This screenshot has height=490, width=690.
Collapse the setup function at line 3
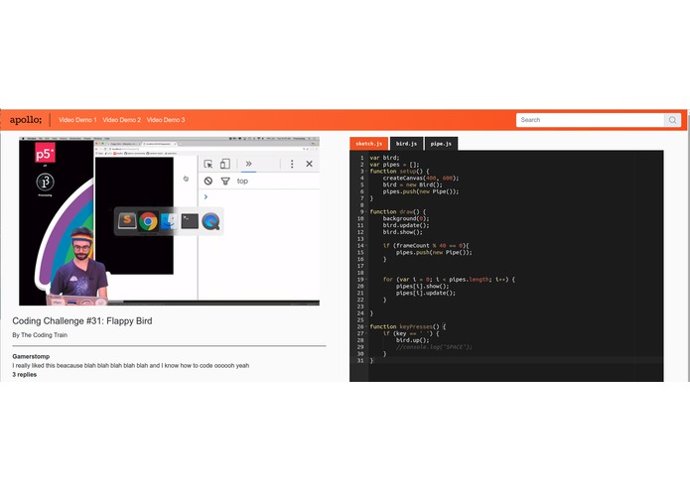pos(366,172)
